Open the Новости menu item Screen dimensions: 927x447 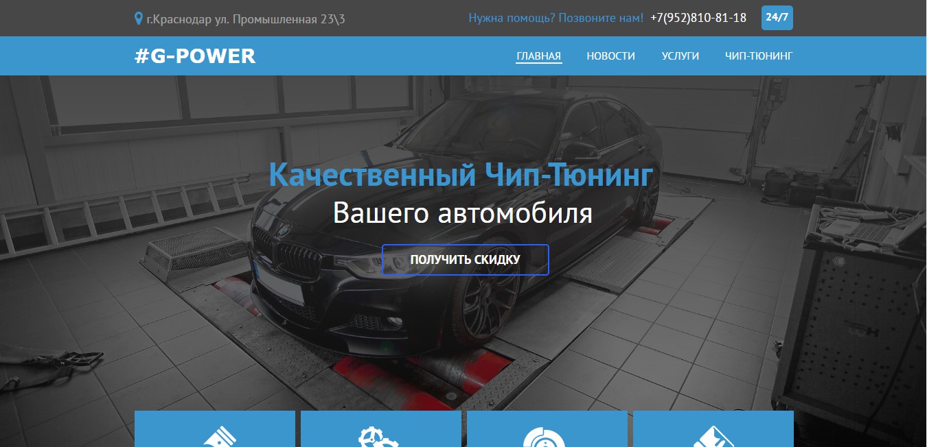click(610, 56)
